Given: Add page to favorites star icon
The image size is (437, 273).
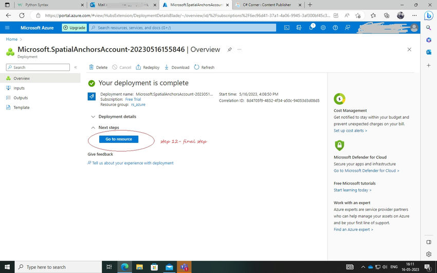Looking at the screenshot, I should click(358, 15).
